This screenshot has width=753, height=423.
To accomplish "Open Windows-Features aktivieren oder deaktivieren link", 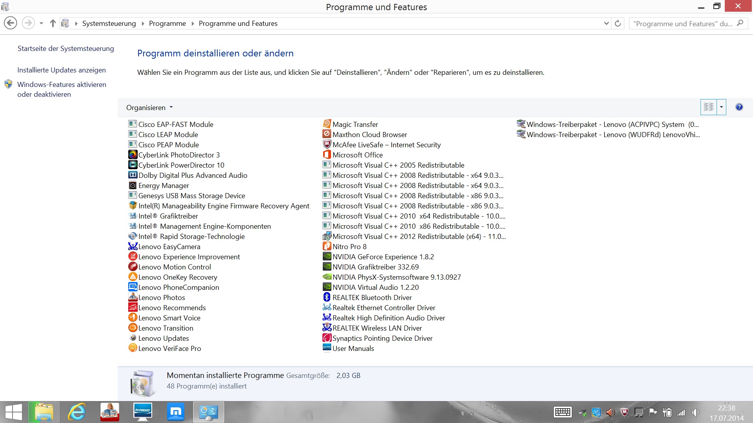I will pyautogui.click(x=62, y=89).
